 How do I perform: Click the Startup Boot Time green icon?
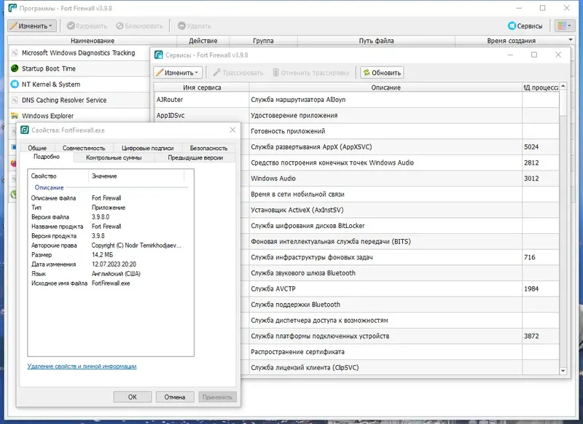[15, 68]
